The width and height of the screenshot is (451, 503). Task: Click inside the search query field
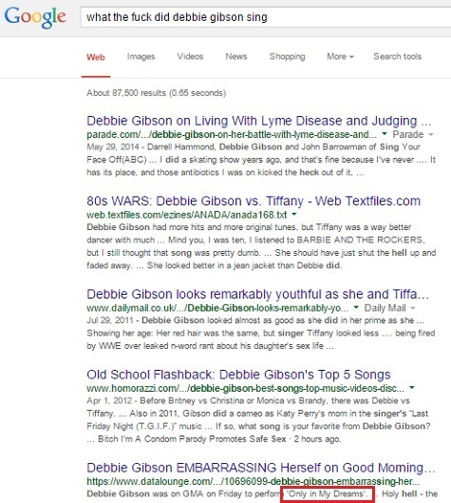[x=266, y=17]
